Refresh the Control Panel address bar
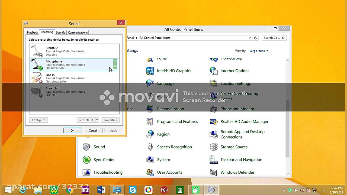 [255, 38]
